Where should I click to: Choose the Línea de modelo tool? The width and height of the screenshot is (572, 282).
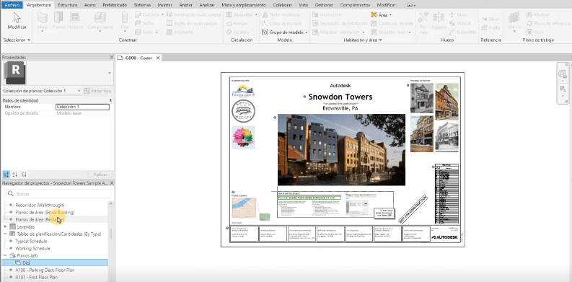(281, 23)
